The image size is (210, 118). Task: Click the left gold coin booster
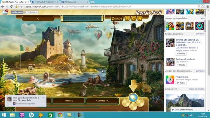coord(126,103)
